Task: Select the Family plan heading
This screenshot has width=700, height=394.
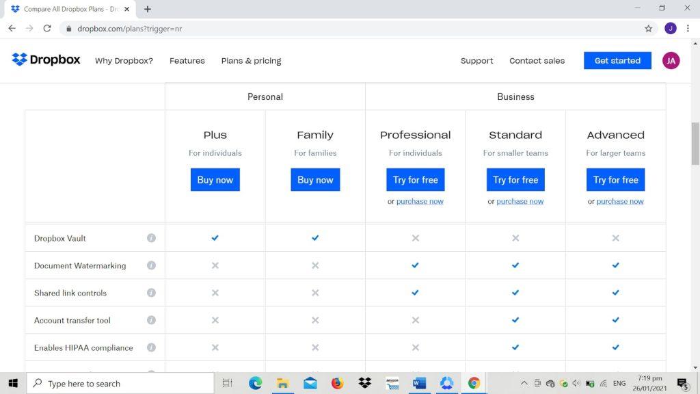Action: (x=315, y=135)
